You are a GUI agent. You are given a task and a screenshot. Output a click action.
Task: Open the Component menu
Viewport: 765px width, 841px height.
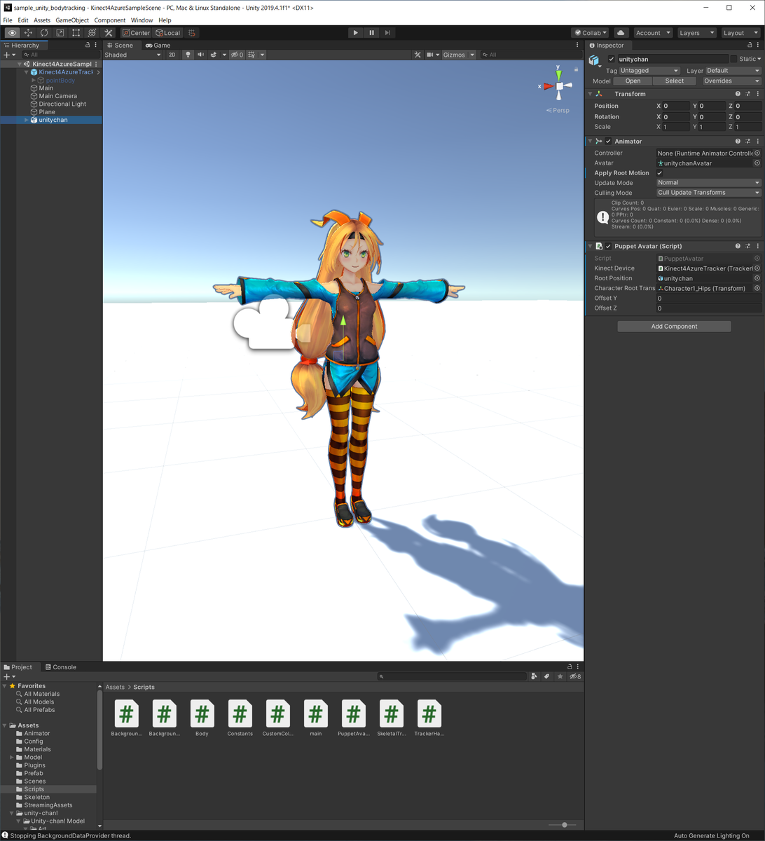click(110, 20)
